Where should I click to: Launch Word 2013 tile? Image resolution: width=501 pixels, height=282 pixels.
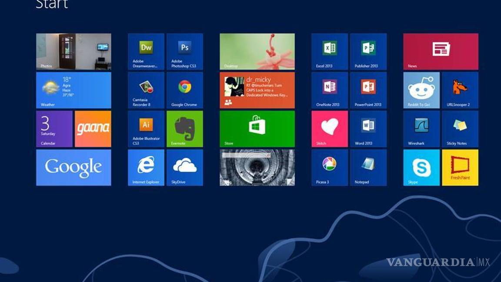coord(368,129)
